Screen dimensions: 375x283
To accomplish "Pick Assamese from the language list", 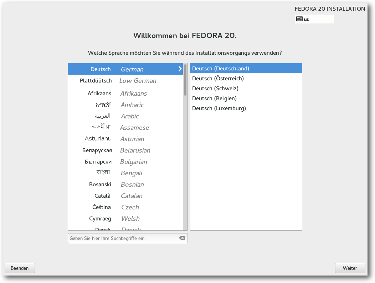I will point(125,127).
